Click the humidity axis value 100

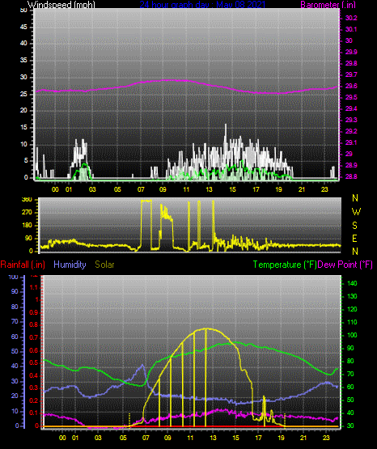(x=13, y=277)
